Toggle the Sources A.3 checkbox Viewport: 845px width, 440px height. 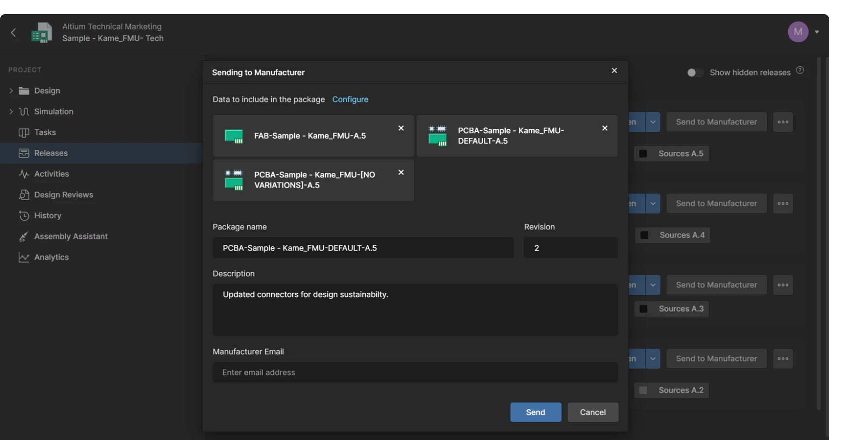643,309
